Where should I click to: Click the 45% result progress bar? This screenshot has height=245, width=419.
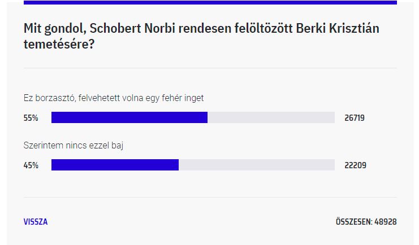click(x=193, y=165)
